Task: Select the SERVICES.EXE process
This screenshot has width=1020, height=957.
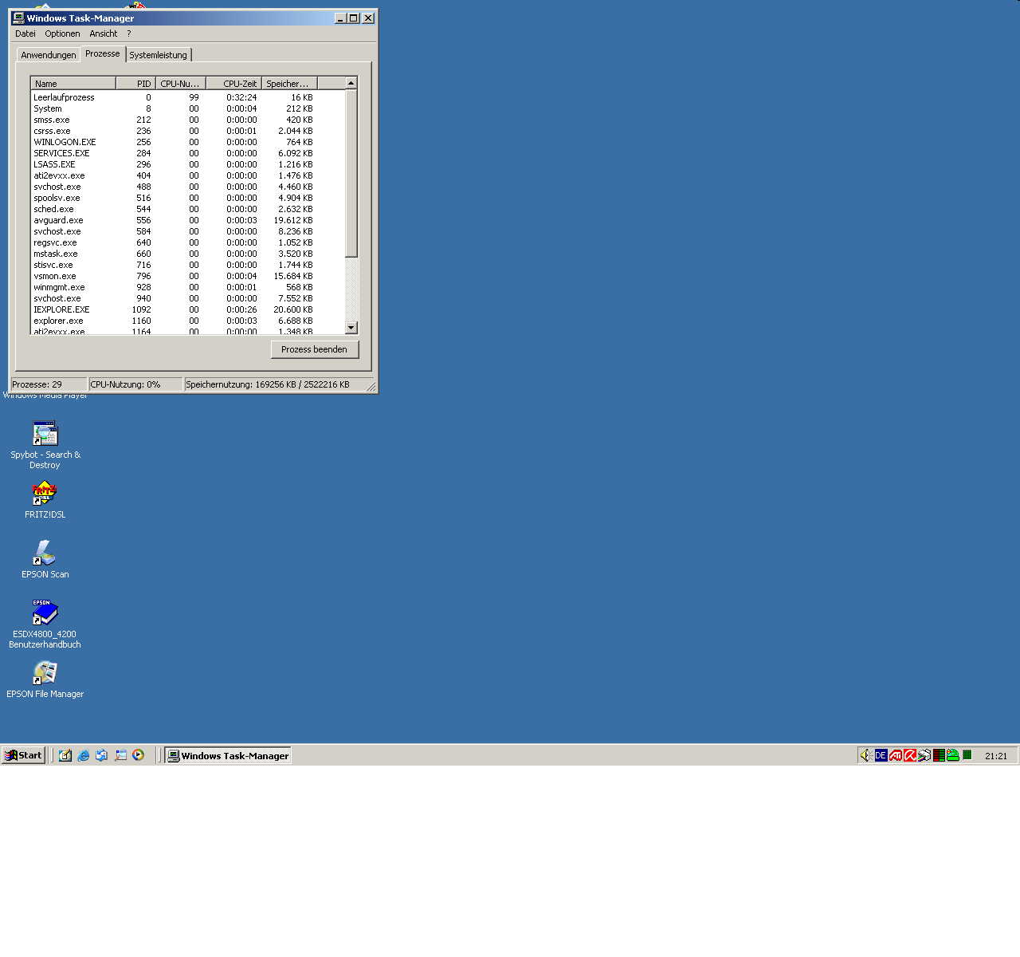Action: (x=187, y=153)
